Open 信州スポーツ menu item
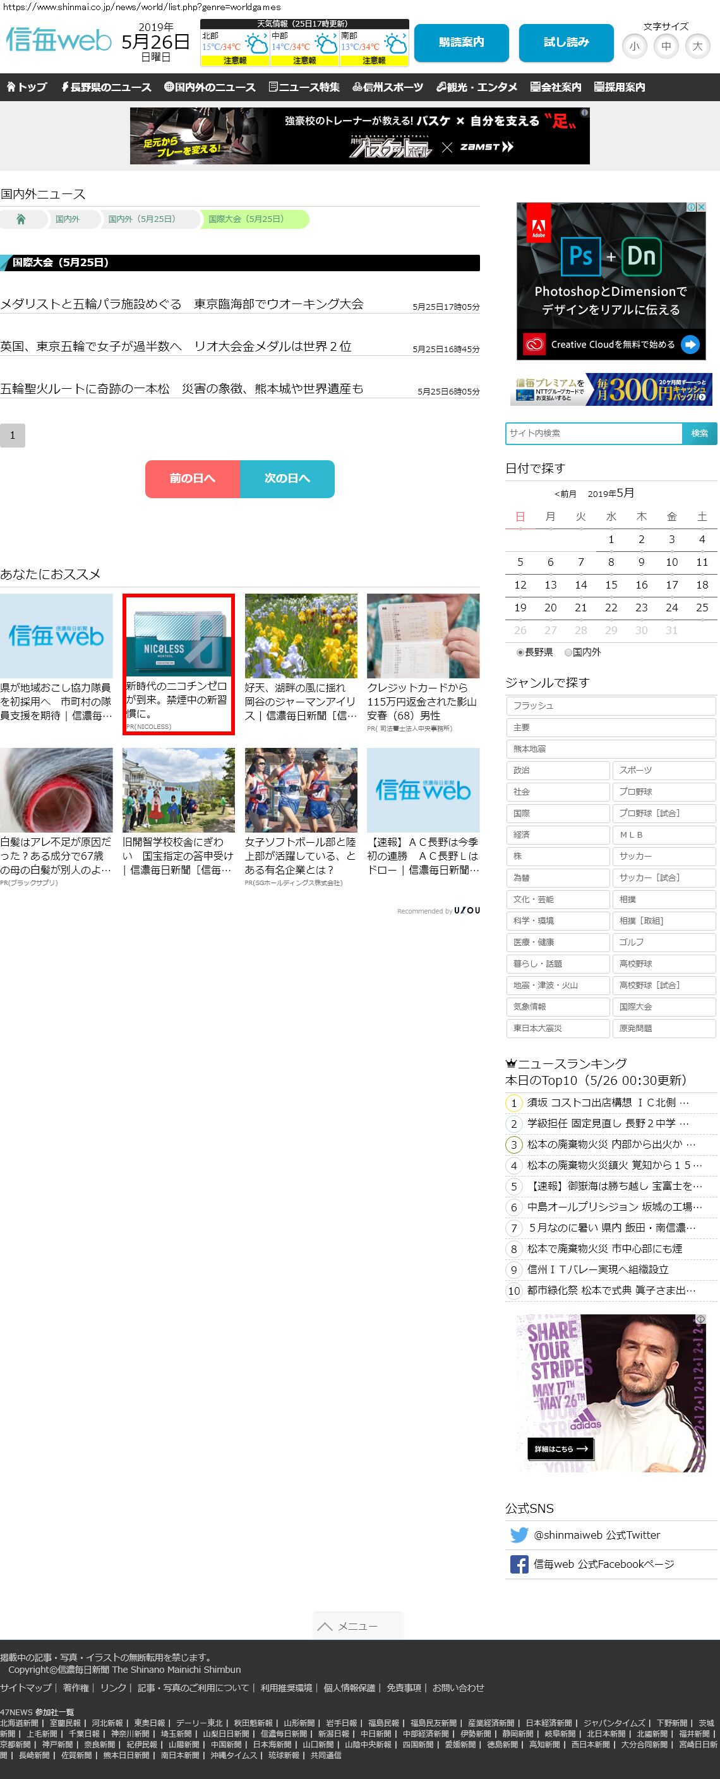720x1779 pixels. tap(388, 87)
